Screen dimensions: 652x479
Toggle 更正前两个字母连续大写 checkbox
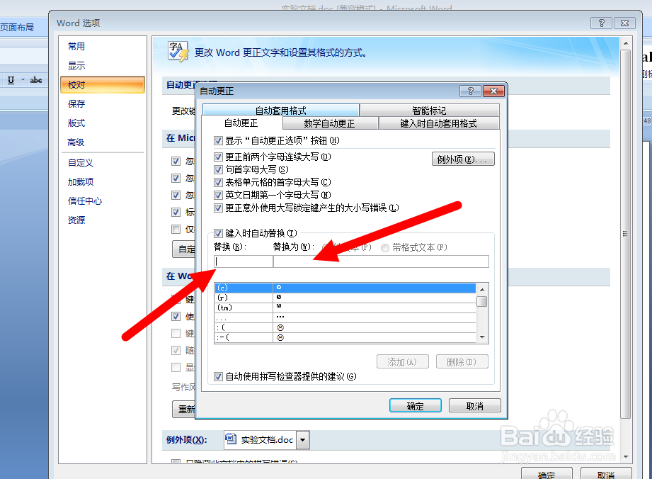click(218, 157)
